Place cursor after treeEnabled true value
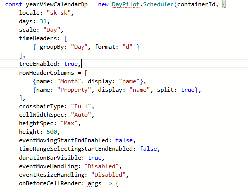This screenshot has height=190, width=248. 81,64
